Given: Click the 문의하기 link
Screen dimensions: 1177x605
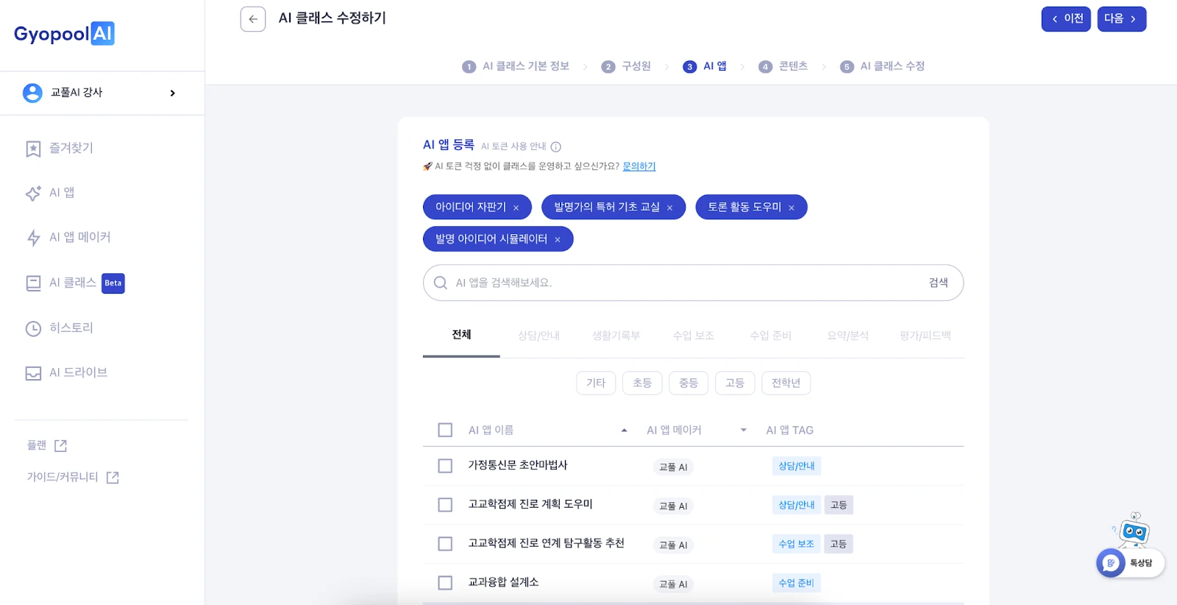Looking at the screenshot, I should click(x=639, y=166).
